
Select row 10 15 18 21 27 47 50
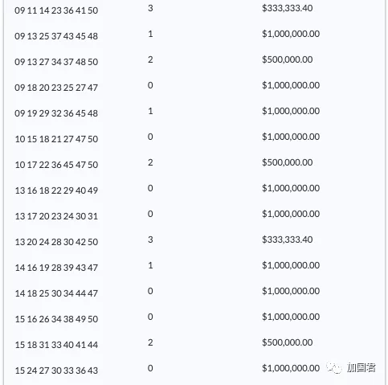click(x=56, y=139)
